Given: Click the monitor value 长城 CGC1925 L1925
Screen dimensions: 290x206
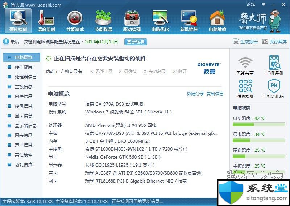Looking at the screenshot, I should click(120, 165).
